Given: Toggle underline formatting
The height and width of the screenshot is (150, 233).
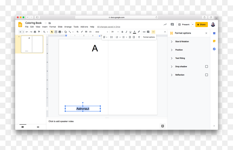Looking at the screenshot, I should point(130,32).
